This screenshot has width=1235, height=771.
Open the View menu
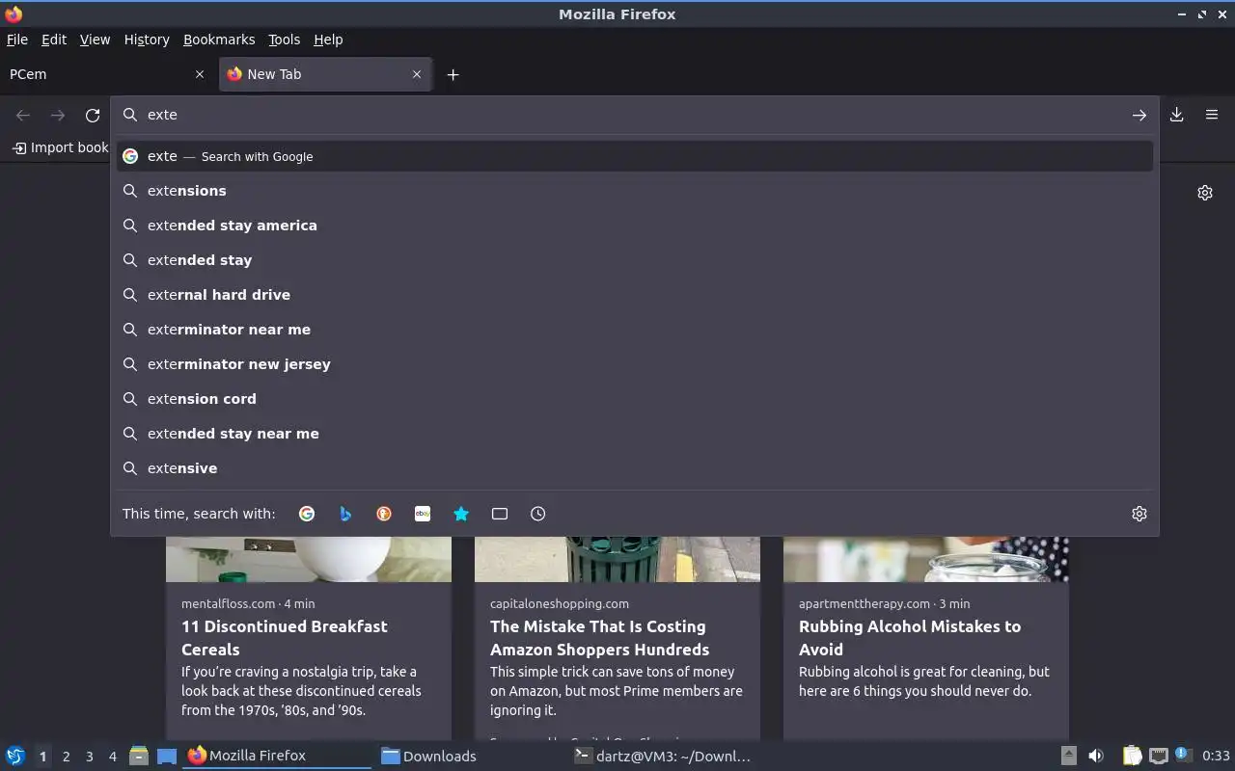pos(95,40)
